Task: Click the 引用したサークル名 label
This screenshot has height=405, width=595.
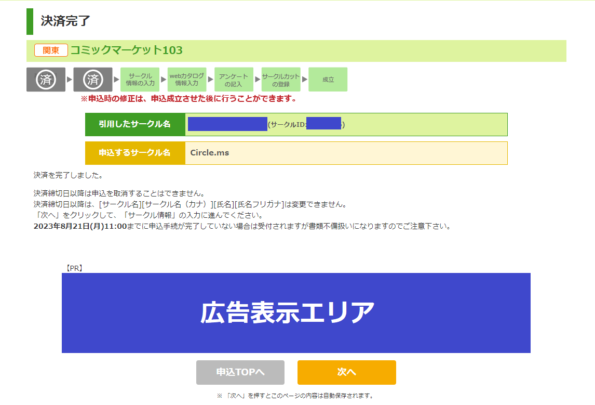Action: coord(135,124)
